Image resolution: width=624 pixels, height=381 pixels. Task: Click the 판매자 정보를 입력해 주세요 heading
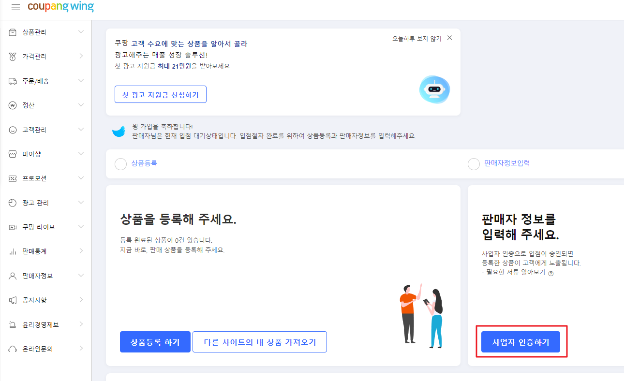coord(520,227)
